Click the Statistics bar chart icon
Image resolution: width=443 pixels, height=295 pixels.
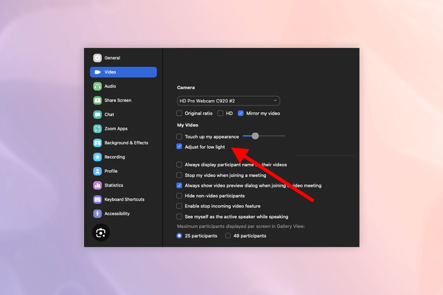[97, 185]
